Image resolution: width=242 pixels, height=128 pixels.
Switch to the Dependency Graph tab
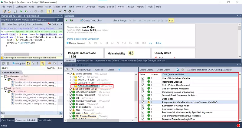tap(84, 61)
